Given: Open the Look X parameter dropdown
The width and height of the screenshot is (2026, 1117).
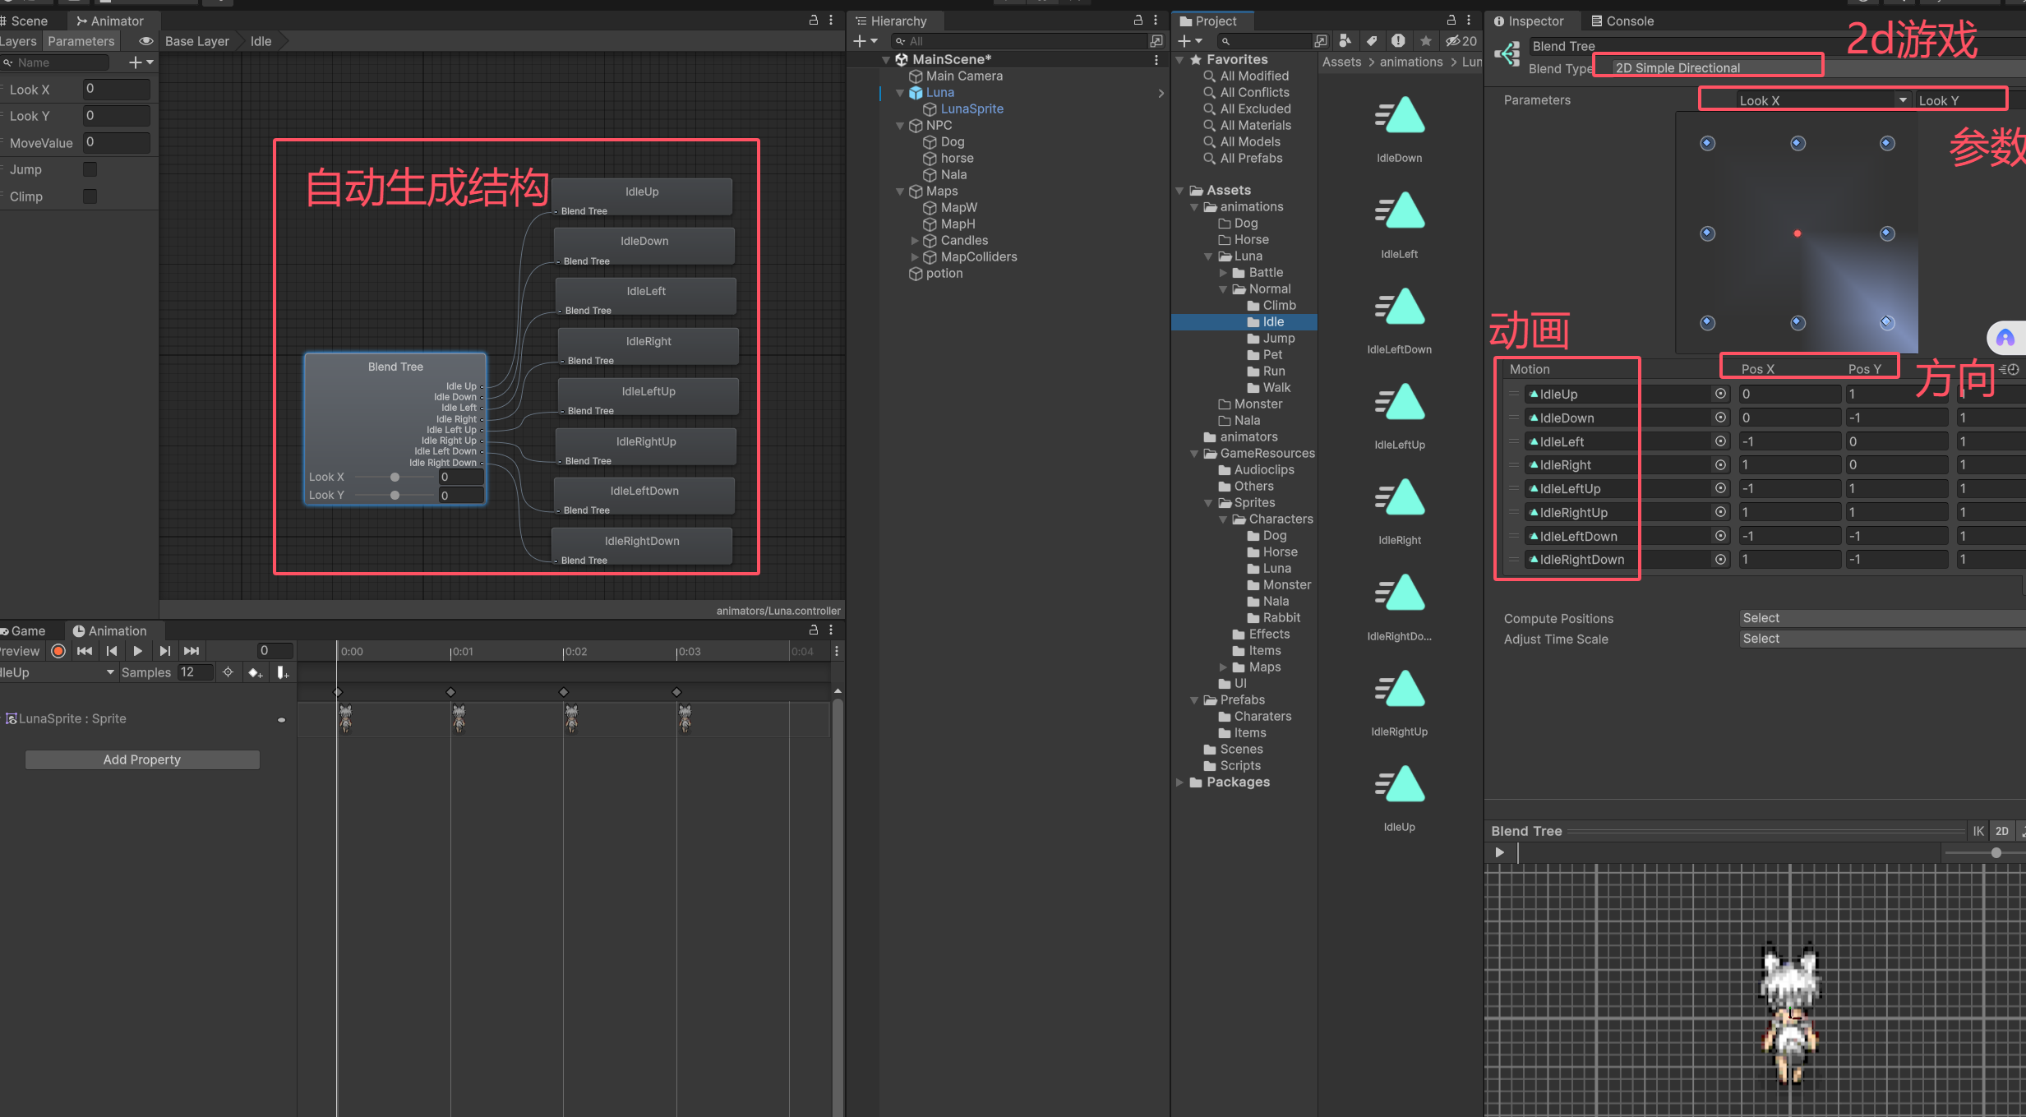Looking at the screenshot, I should tap(1808, 100).
